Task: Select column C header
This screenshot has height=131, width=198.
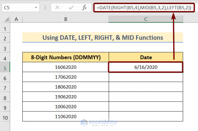Action: [146, 19]
